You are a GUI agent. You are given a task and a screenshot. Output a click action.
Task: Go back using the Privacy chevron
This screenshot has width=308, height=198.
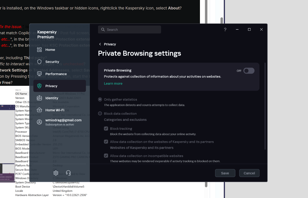tap(100, 44)
